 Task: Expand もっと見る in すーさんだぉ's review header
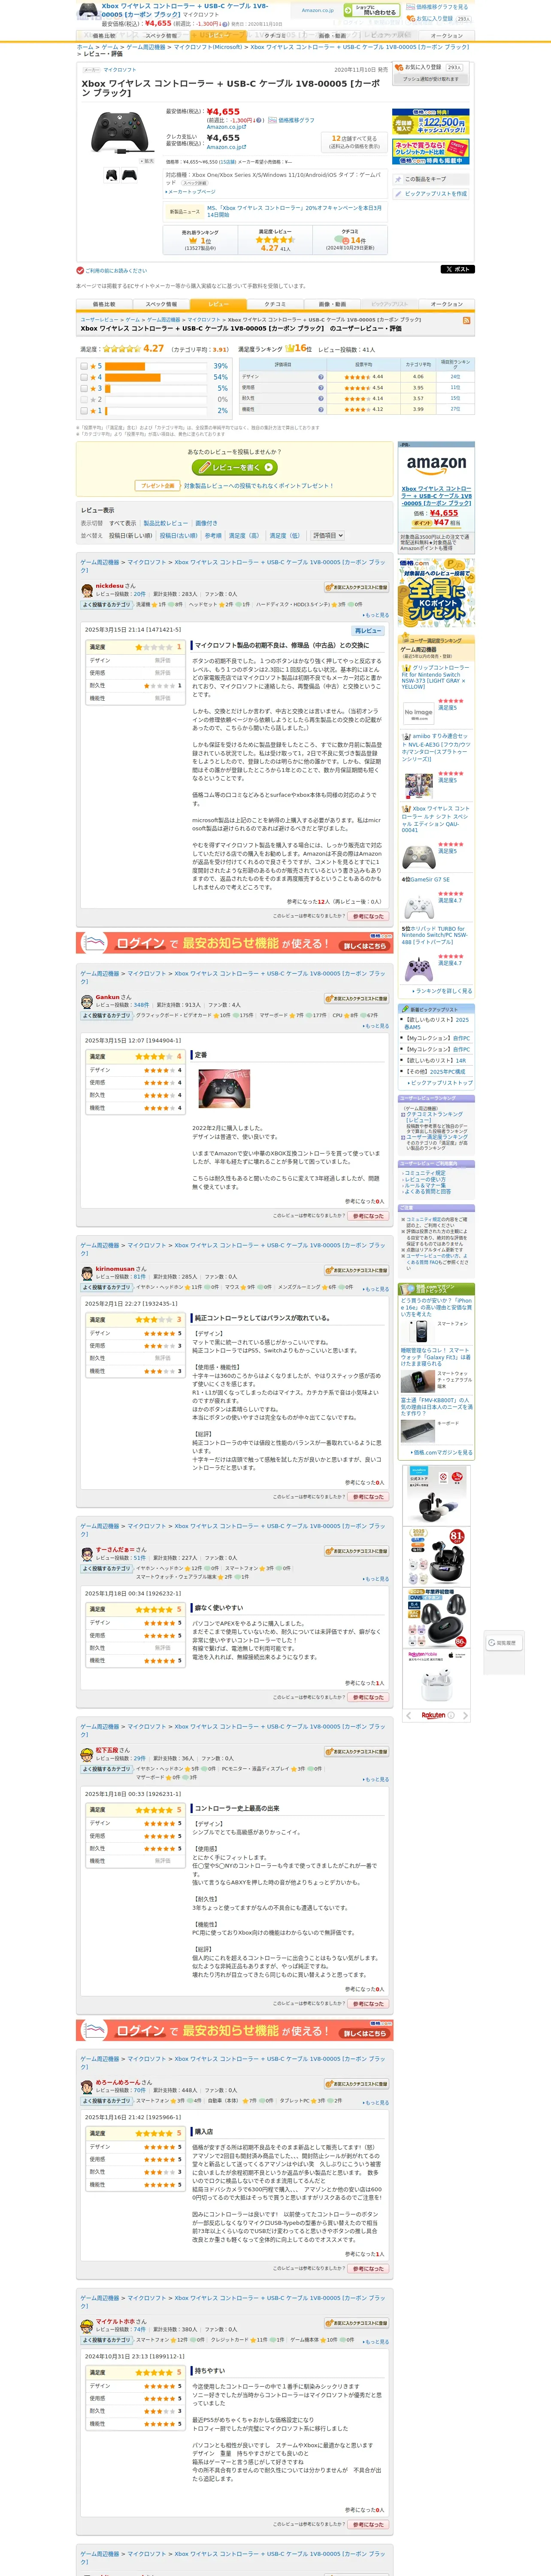pyautogui.click(x=376, y=1579)
